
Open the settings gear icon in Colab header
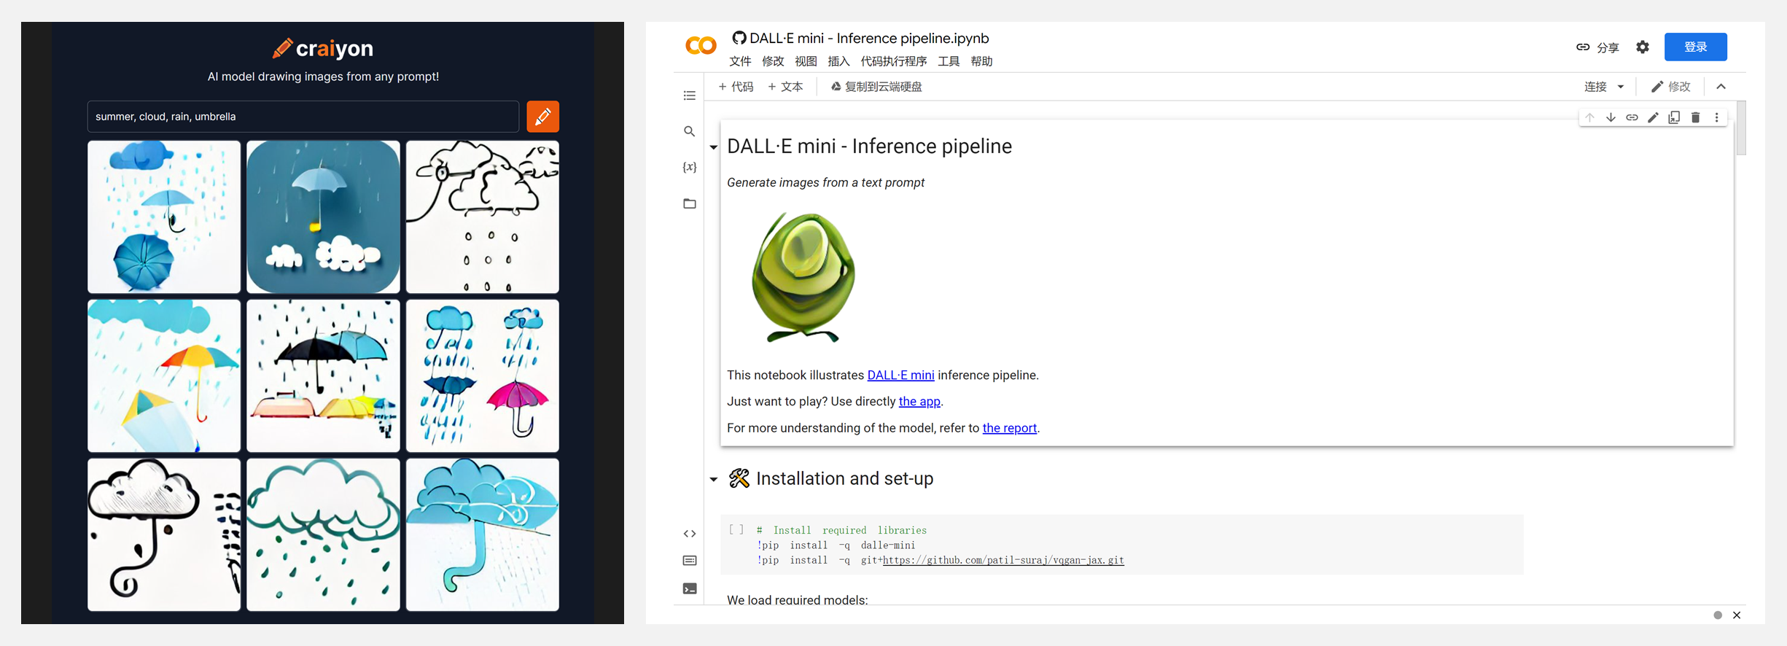(1642, 47)
